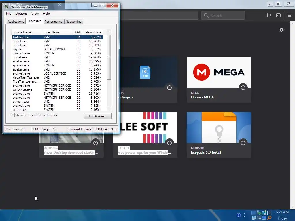295x221 pixels.
Task: Click history icon on LEE SOFT tile
Action: tap(169, 143)
